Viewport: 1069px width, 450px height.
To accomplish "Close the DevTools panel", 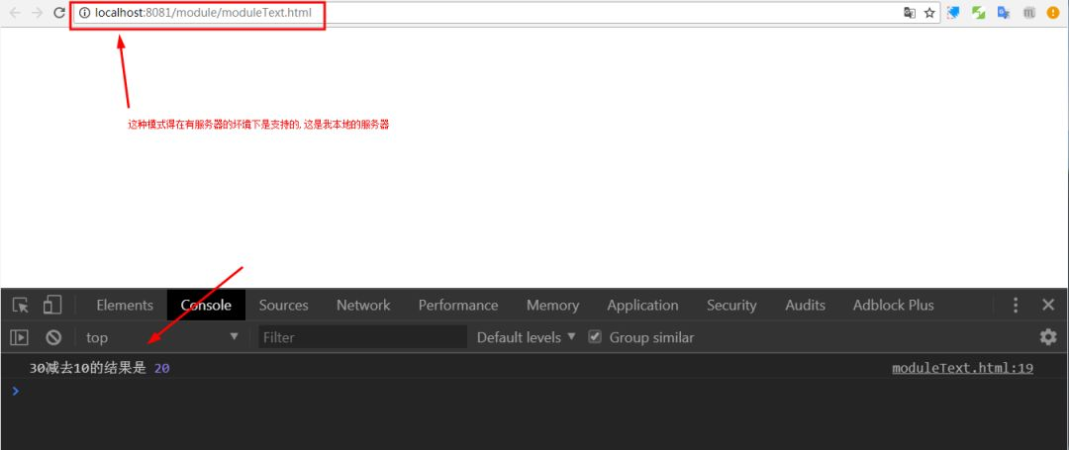I will coord(1048,305).
